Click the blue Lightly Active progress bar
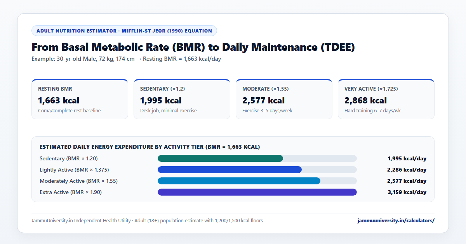Image resolution: width=466 pixels, height=244 pixels. coord(230,170)
